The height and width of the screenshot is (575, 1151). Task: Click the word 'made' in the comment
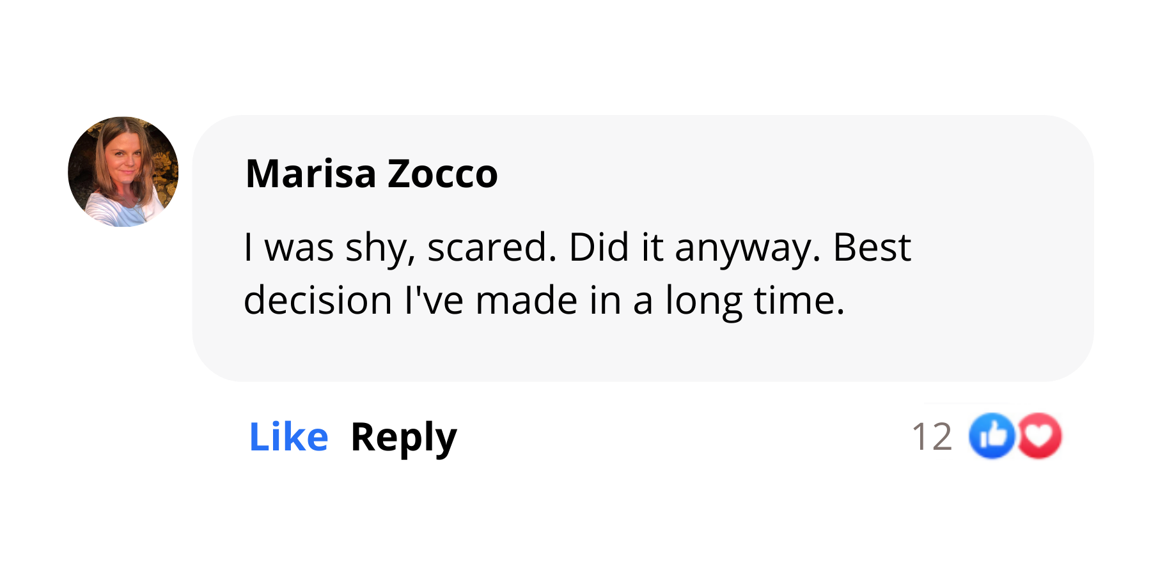(x=527, y=300)
